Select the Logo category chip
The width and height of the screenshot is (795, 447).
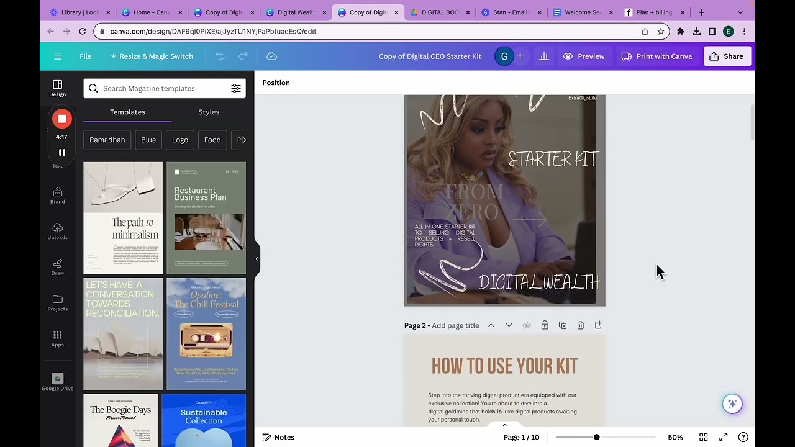[180, 140]
